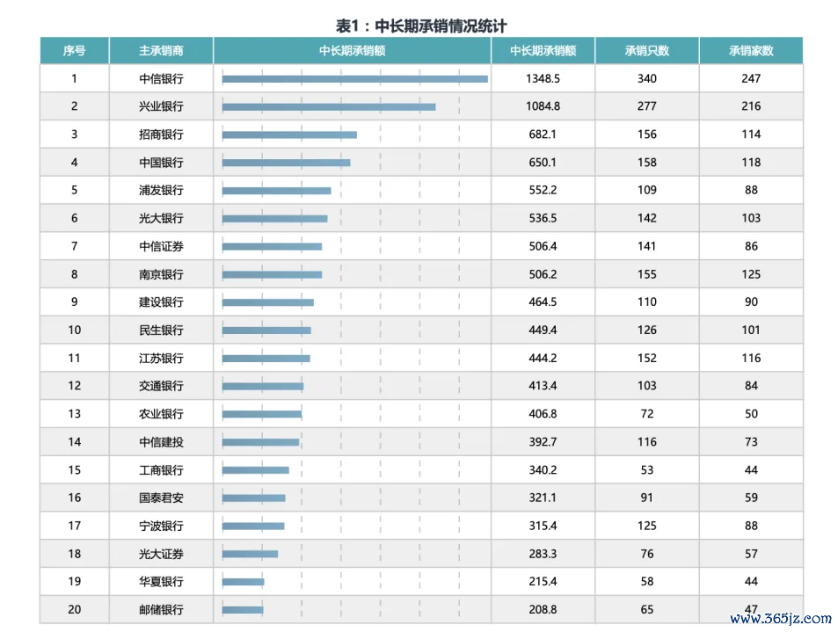
Task: Select 光大证券 in the underwriter column
Action: [161, 554]
